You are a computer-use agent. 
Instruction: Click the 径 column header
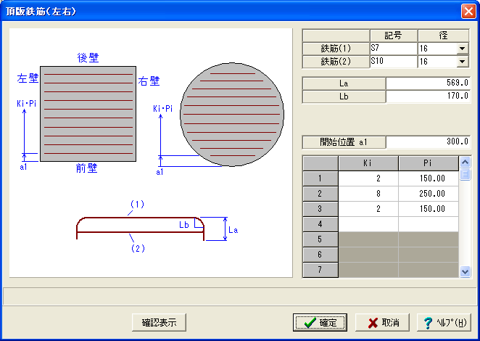[443, 36]
